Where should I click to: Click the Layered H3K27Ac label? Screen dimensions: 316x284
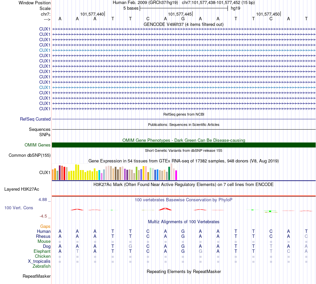click(x=22, y=189)
